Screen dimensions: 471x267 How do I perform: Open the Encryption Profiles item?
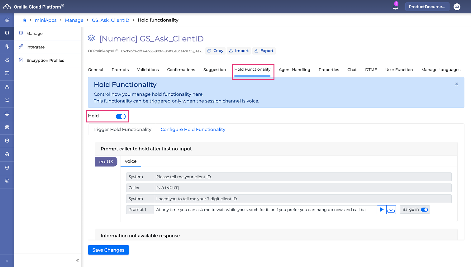click(45, 60)
